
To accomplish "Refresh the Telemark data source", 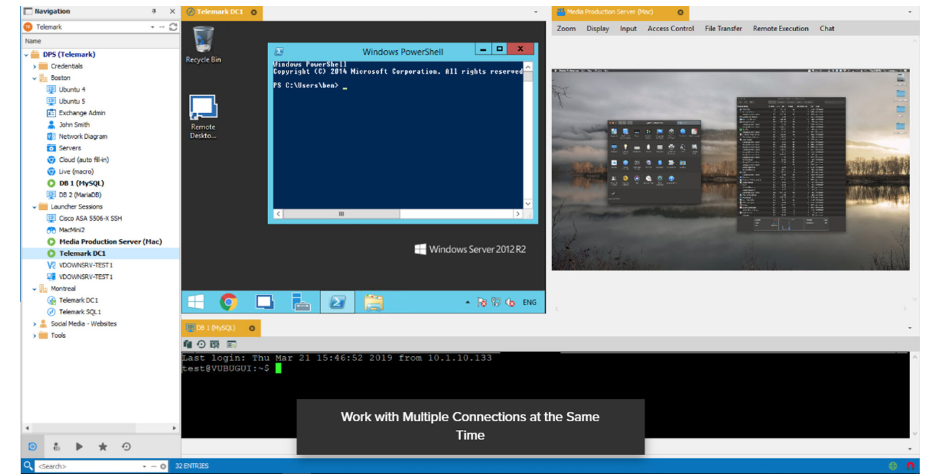I will tap(173, 27).
